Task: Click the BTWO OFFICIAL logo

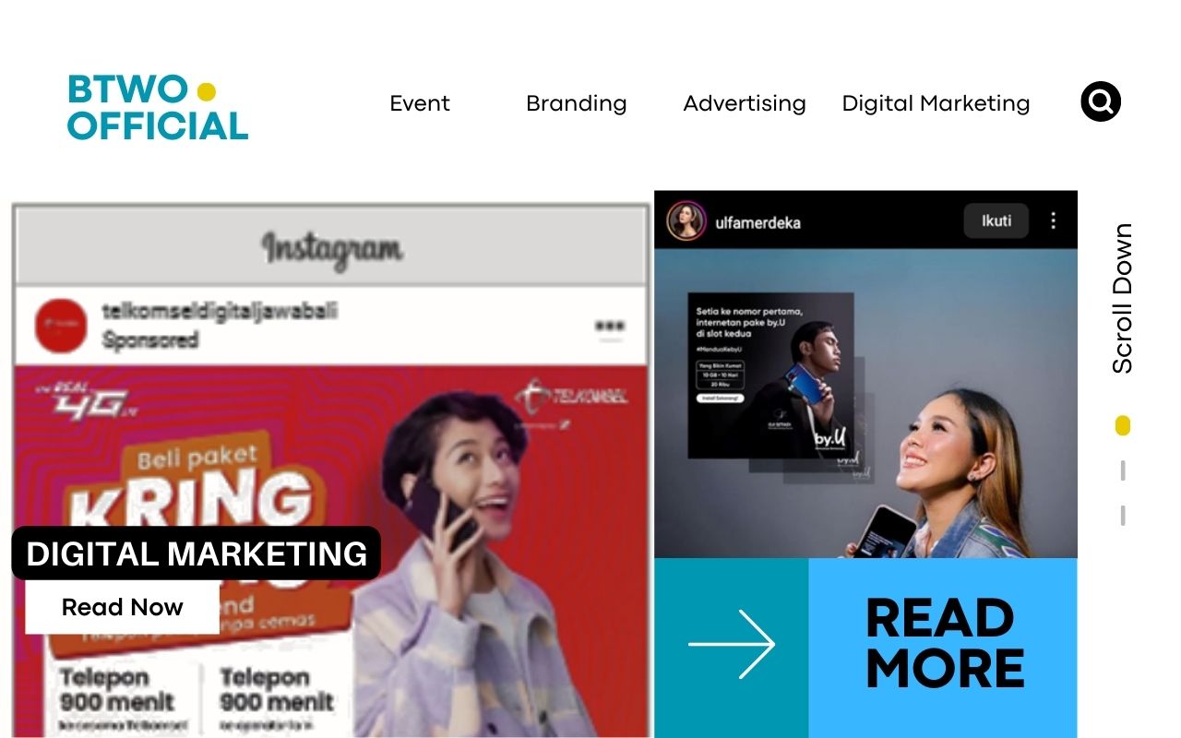Action: click(158, 107)
